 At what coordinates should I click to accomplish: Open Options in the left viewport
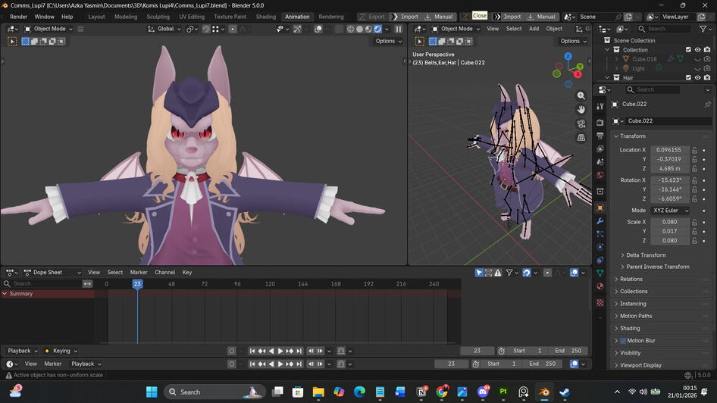[389, 41]
